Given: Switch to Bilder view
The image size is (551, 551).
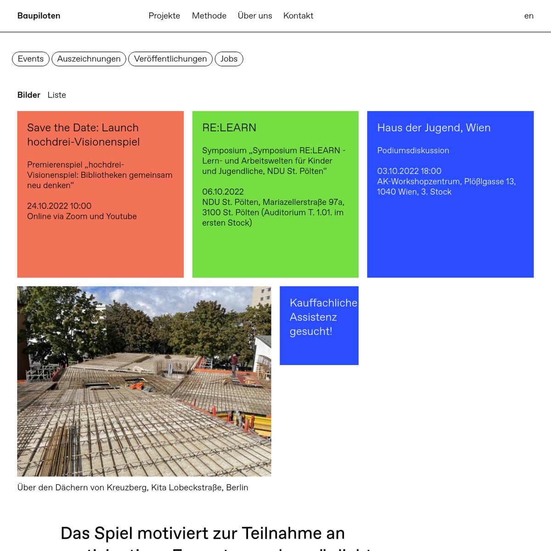Looking at the screenshot, I should pyautogui.click(x=28, y=95).
